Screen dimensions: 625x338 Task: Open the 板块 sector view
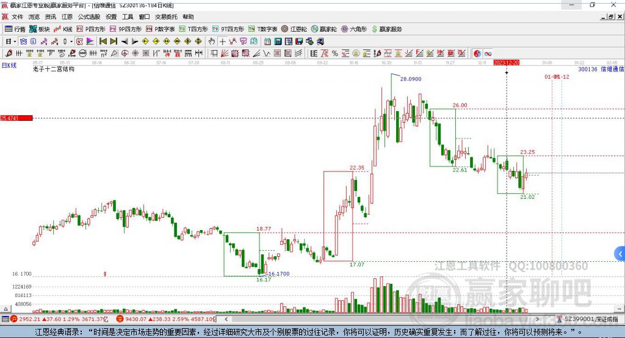point(40,29)
